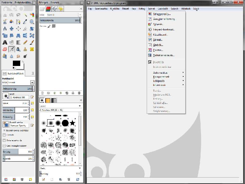The height and width of the screenshot is (184, 245).
Task: Toggle lock alpha channel checkerboard icon
Action: 54,26
